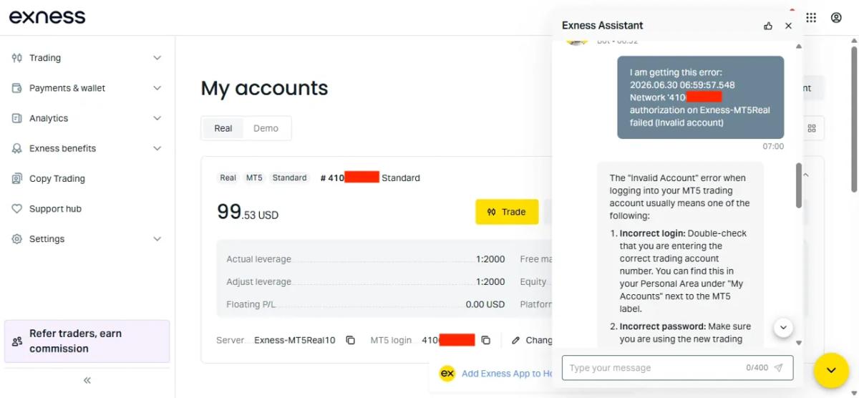Click the MT5 account tag
859x398 pixels.
coord(254,178)
